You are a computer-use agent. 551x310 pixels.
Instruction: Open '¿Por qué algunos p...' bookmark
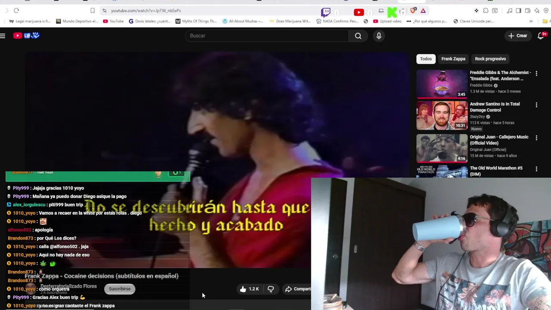click(x=427, y=21)
